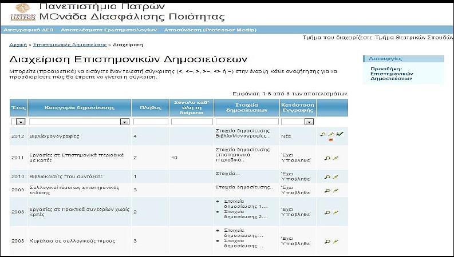
Task: Edit the 2008 Πρακτικά συνεδρίων row pencil
Action: [335, 212]
